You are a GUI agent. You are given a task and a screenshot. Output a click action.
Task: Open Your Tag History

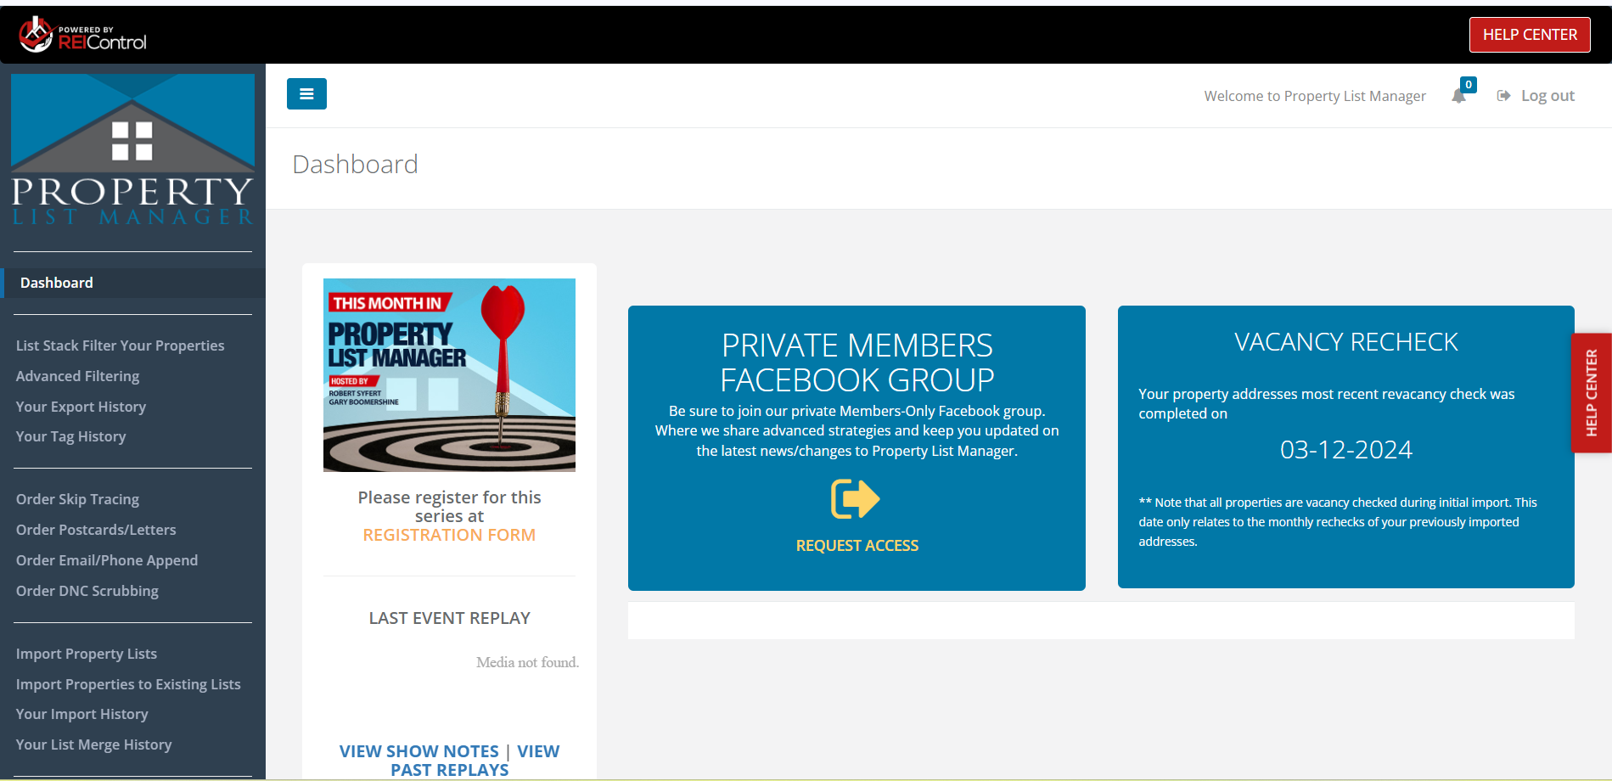pyautogui.click(x=70, y=435)
